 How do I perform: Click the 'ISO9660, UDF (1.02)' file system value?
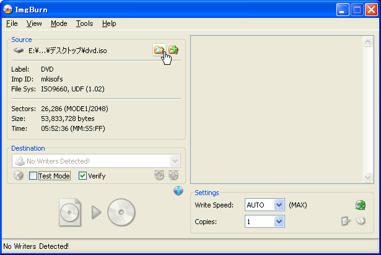[x=72, y=89]
